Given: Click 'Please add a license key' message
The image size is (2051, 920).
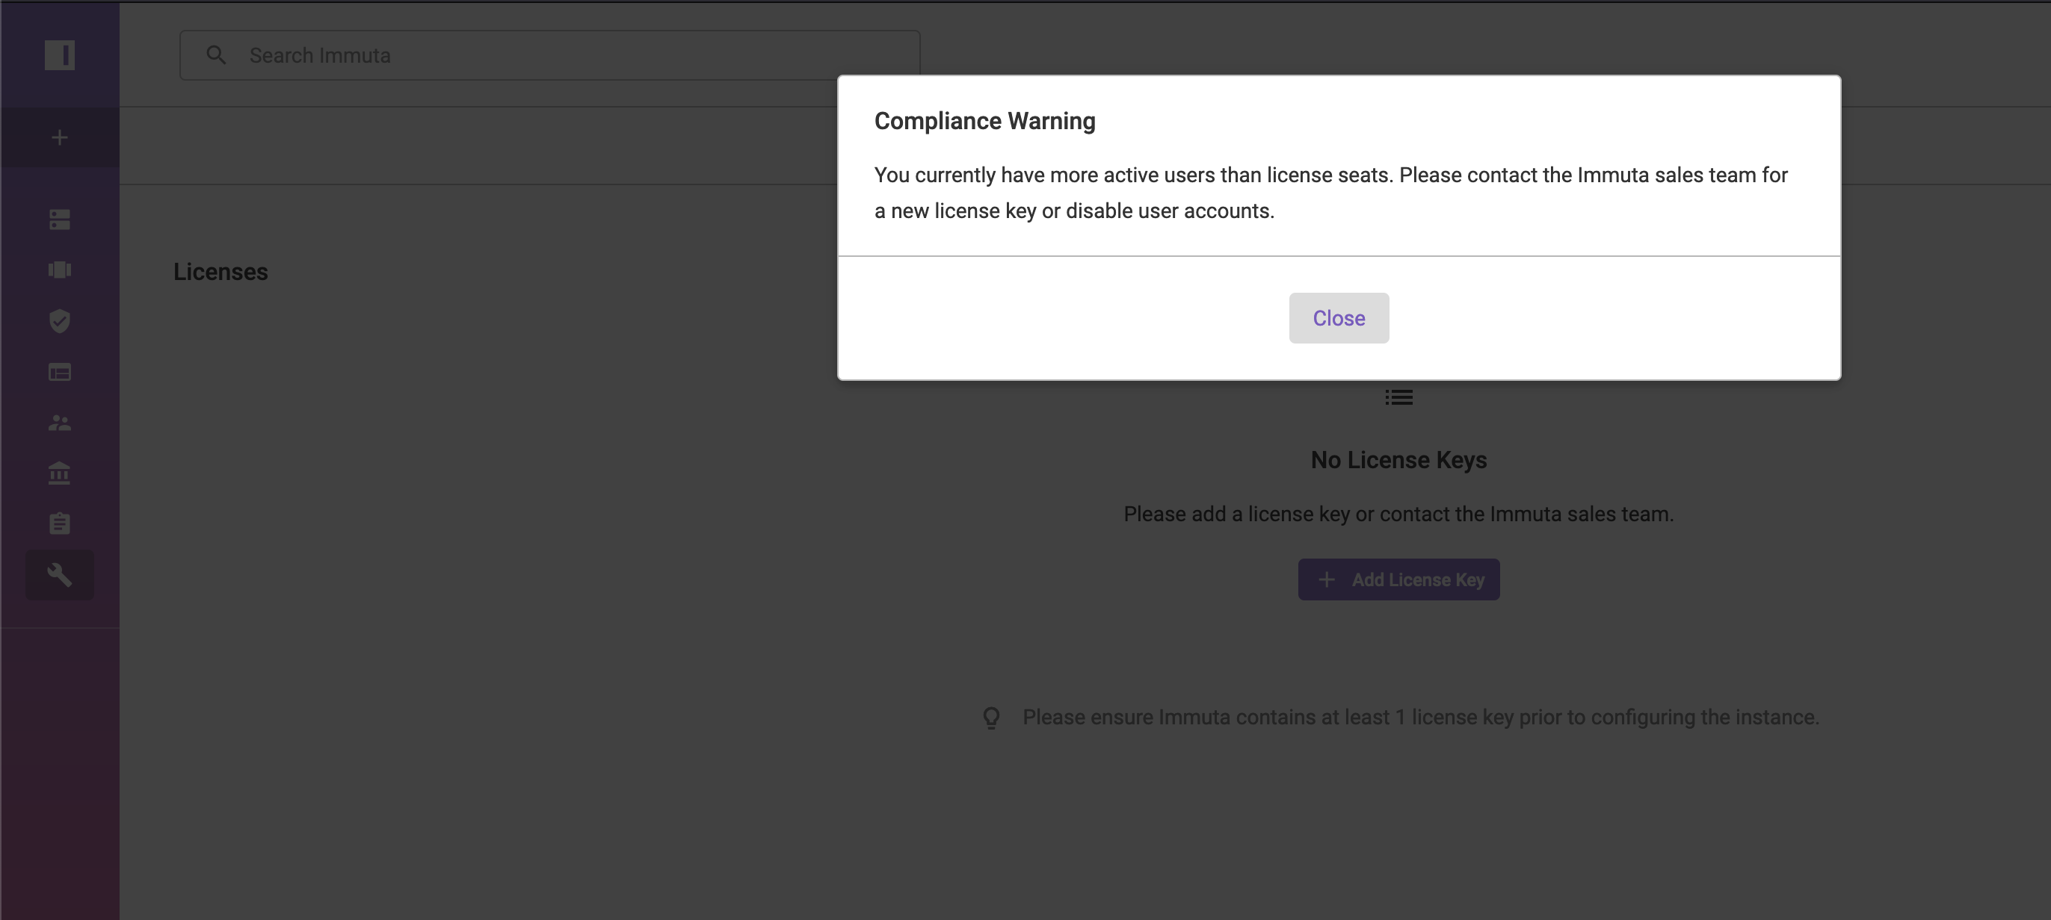Looking at the screenshot, I should click(x=1398, y=515).
